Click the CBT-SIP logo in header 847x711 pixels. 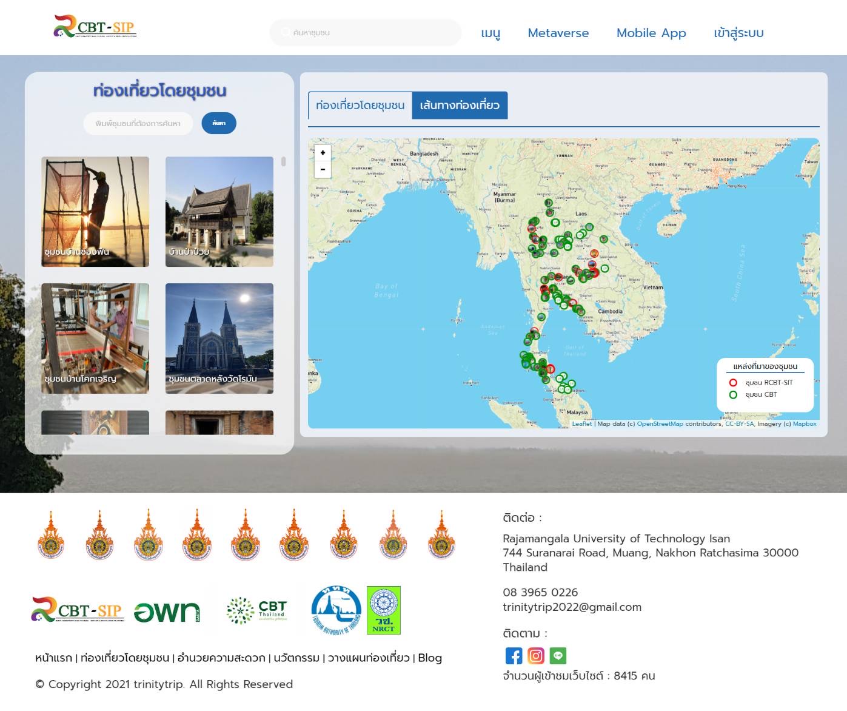[x=95, y=27]
